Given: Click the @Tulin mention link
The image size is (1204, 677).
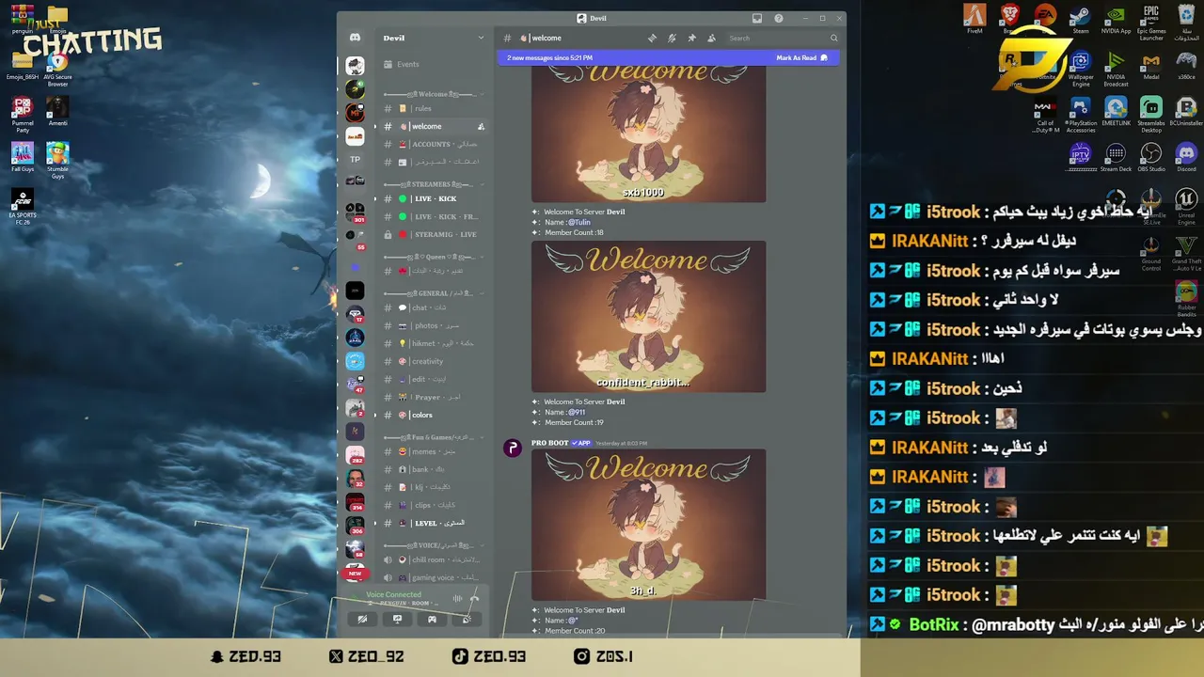Looking at the screenshot, I should 579,222.
